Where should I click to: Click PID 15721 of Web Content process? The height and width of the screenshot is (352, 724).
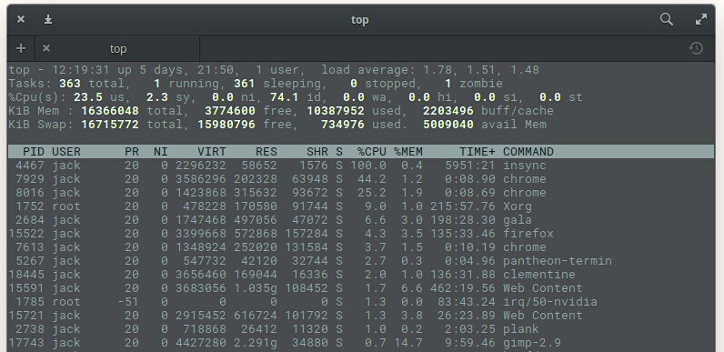coord(26,316)
